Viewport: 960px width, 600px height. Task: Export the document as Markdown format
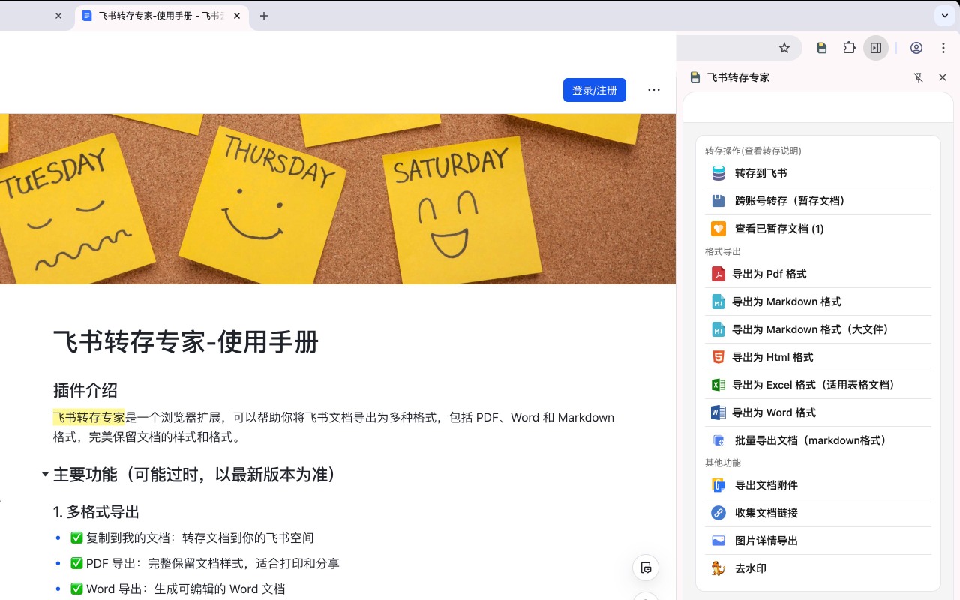click(786, 301)
